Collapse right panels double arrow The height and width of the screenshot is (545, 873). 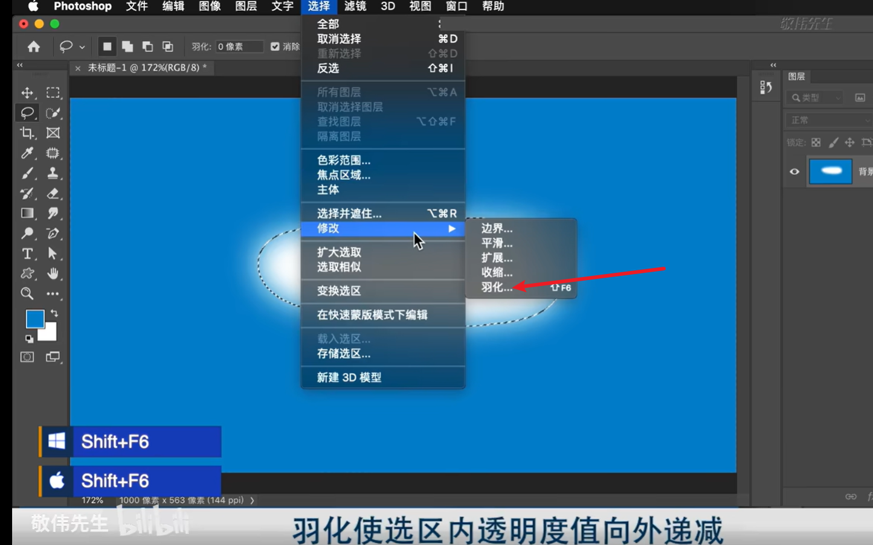tap(773, 65)
